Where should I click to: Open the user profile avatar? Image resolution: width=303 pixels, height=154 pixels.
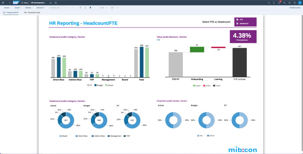[x=300, y=2]
